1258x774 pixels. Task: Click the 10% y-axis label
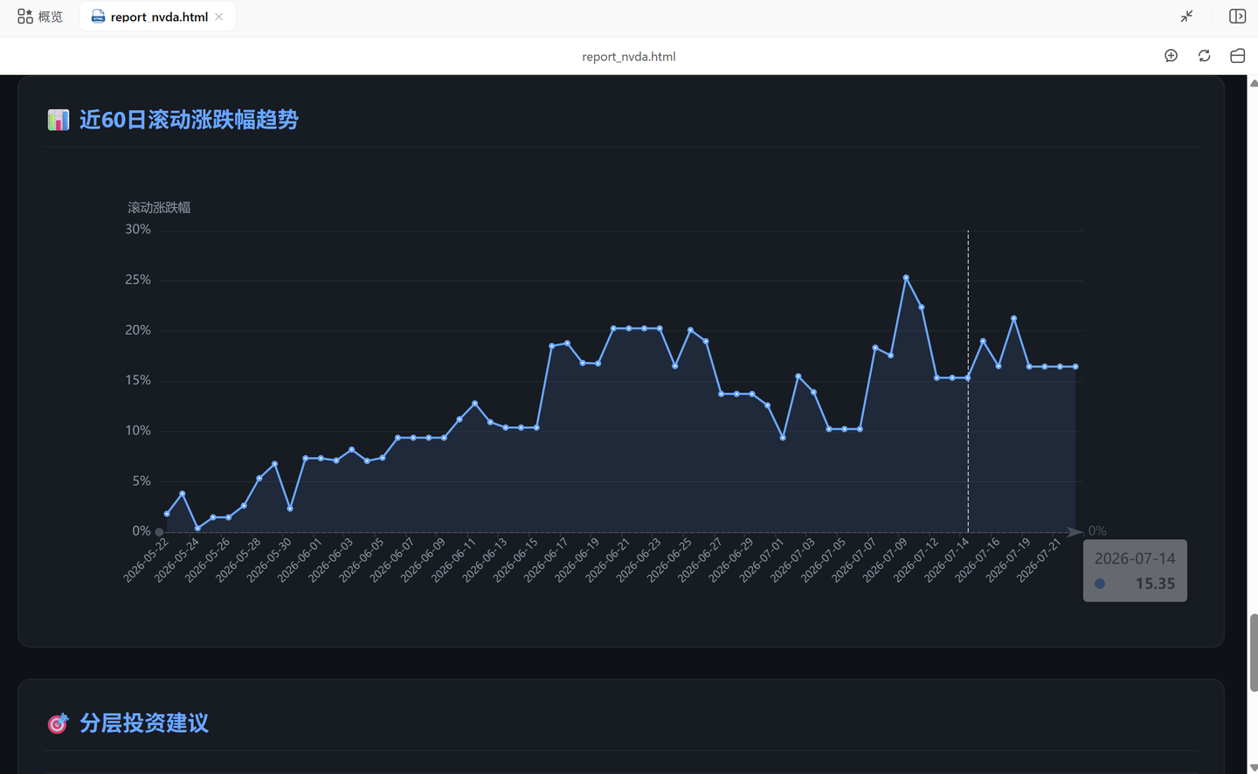[x=138, y=431]
